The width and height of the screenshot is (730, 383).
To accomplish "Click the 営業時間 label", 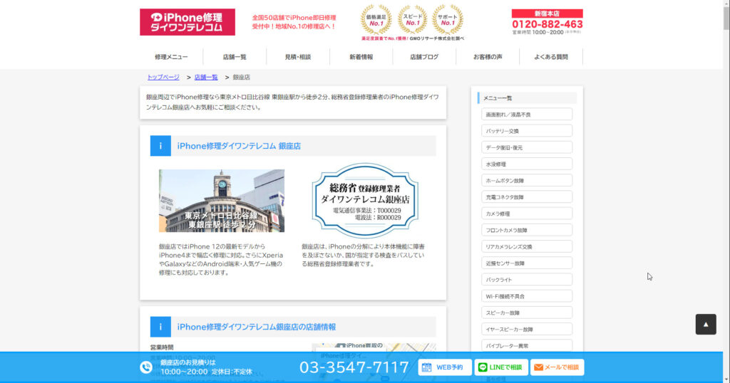I will pos(162,347).
